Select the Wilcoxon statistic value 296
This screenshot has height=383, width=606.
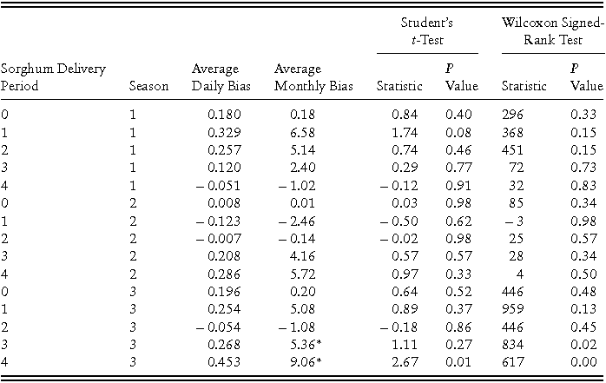516,115
